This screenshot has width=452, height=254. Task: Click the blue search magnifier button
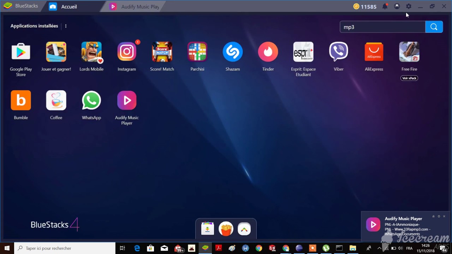point(434,27)
